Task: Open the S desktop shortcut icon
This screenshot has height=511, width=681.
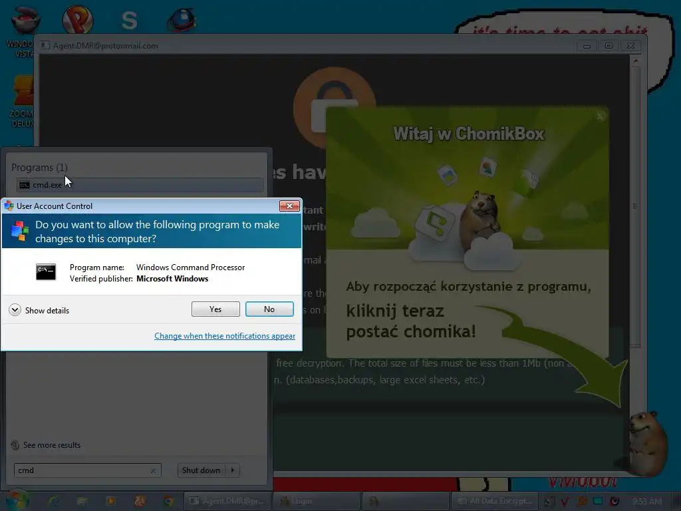Action: pos(129,20)
